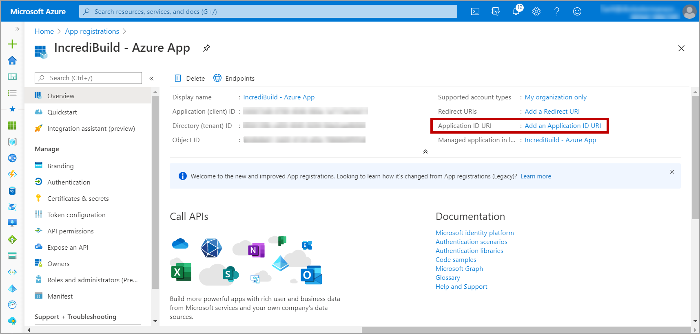This screenshot has width=700, height=334.
Task: Click the main content vertical scrollbar
Action: coord(696,158)
